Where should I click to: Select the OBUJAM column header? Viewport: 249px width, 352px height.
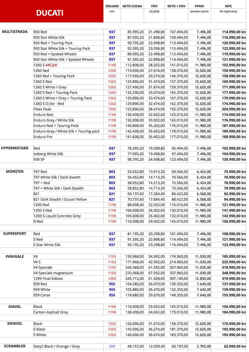coord(112,6)
